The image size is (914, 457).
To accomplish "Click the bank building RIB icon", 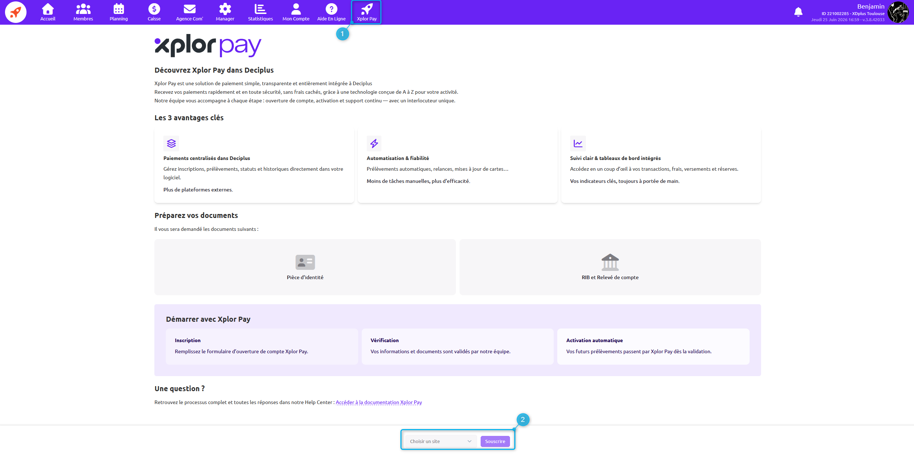I will (610, 262).
